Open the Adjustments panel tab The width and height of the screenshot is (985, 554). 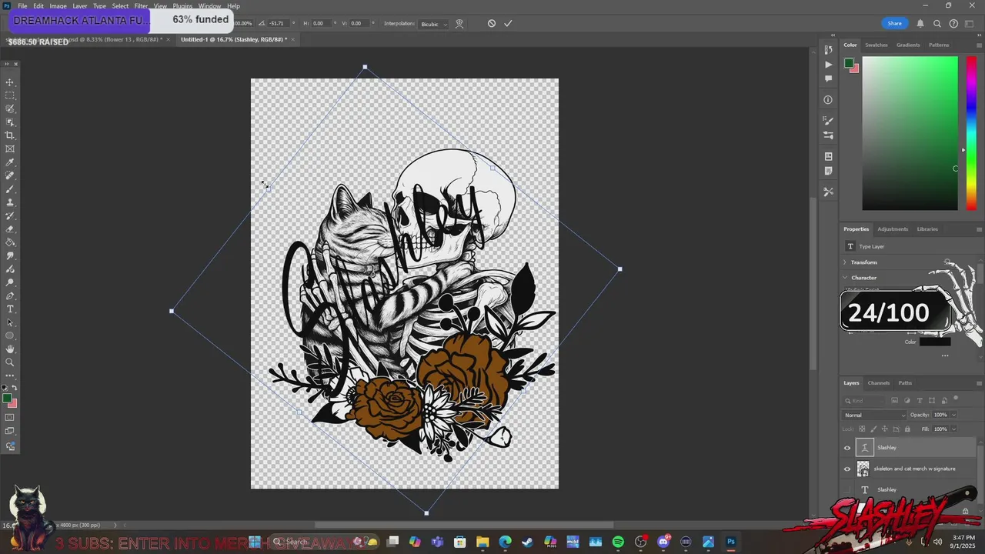click(893, 229)
